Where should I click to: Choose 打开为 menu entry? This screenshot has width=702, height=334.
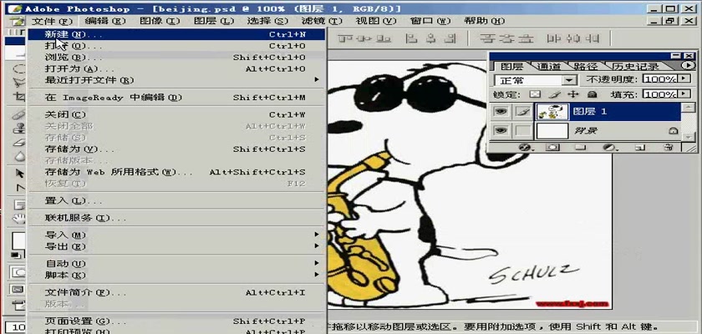176,68
